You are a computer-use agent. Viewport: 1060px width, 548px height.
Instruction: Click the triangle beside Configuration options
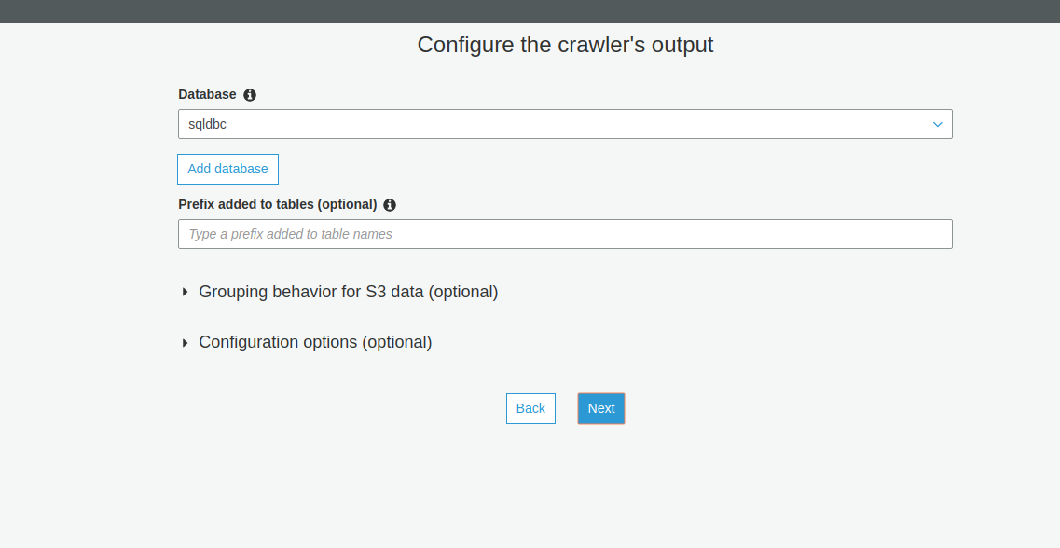(185, 343)
